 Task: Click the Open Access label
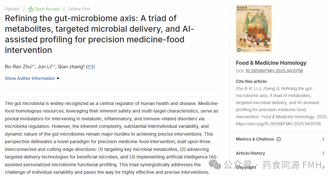tap(47, 9)
